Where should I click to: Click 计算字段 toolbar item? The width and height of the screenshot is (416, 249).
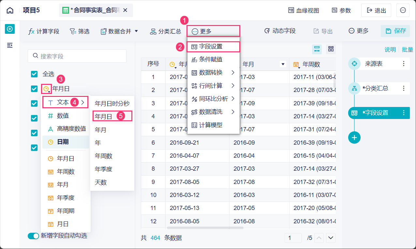tap(44, 32)
